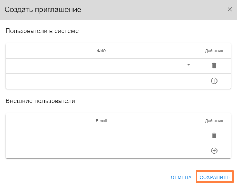
Task: Open the ФИО user selection field
Action: [x=97, y=65]
